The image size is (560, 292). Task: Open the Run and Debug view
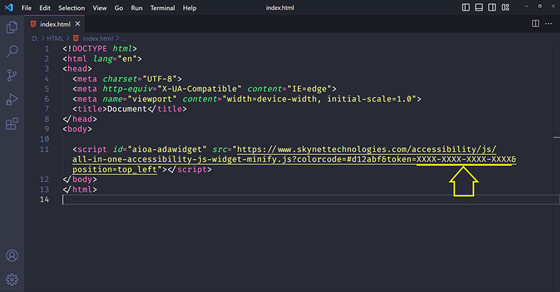tap(11, 99)
